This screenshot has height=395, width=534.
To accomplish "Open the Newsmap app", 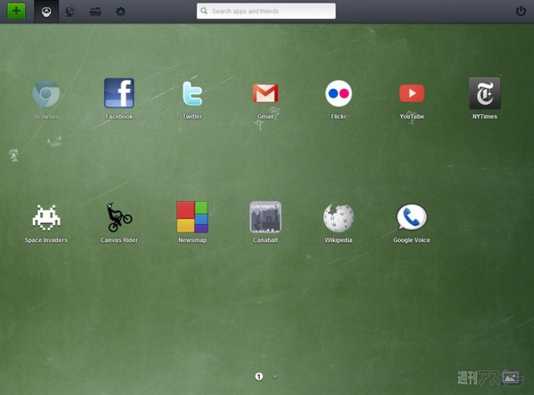I will pyautogui.click(x=192, y=217).
